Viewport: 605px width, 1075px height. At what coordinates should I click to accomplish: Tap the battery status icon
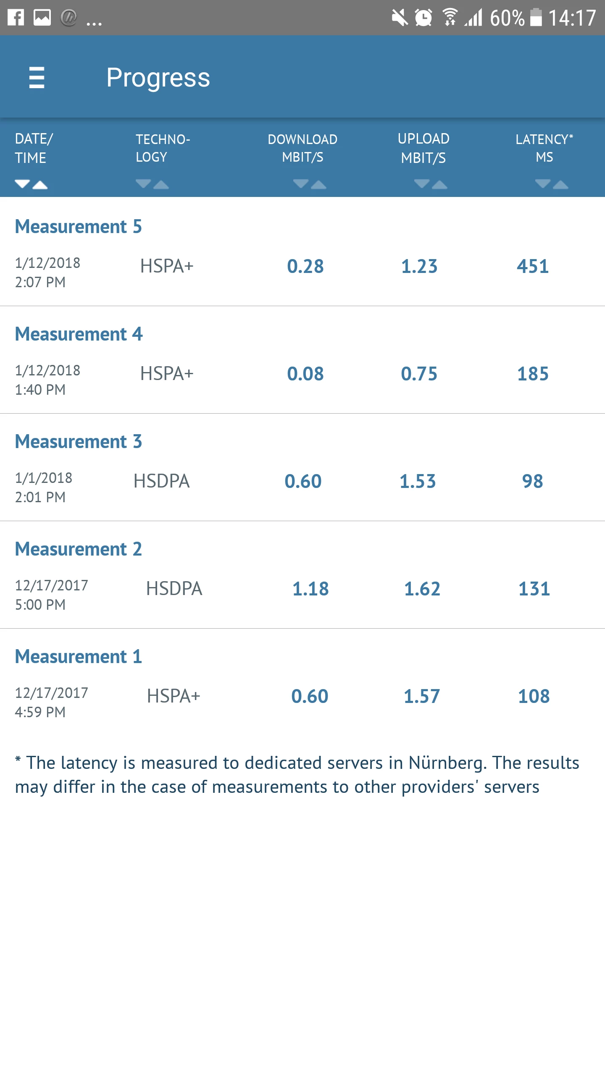(x=536, y=18)
